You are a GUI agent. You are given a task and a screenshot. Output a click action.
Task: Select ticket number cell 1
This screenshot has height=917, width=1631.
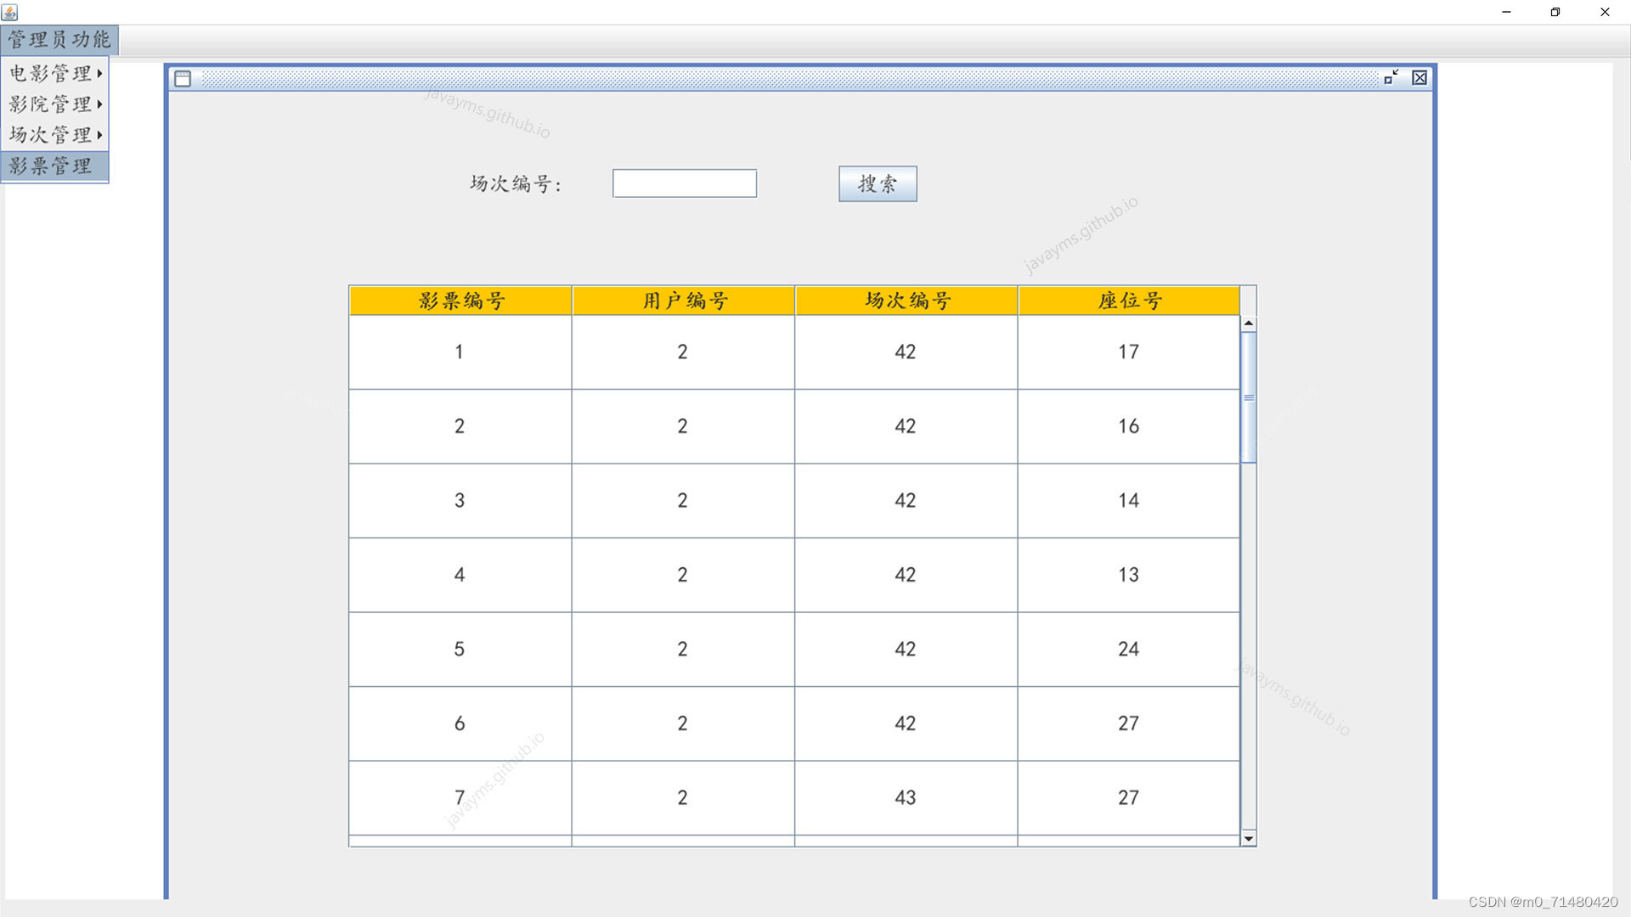coord(460,352)
